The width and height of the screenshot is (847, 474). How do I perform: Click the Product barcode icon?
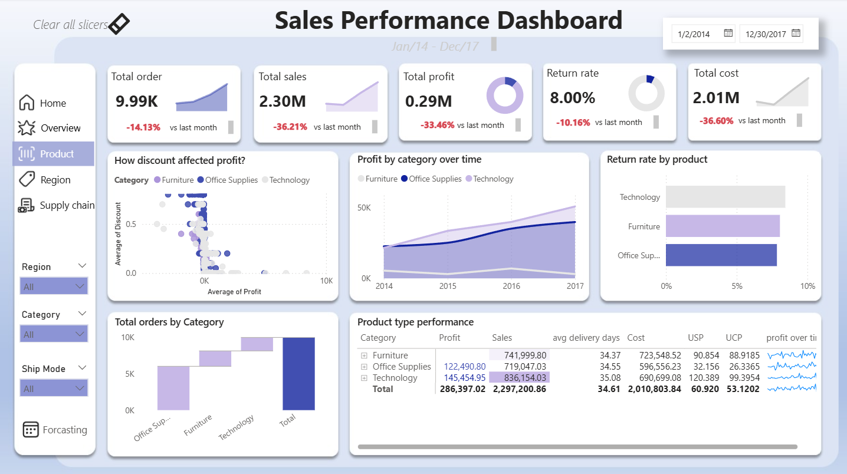27,154
